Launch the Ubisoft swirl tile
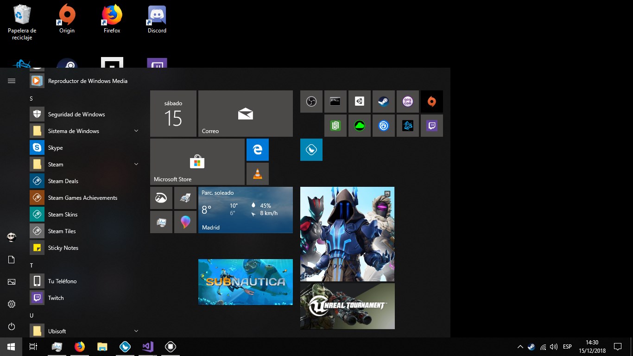 tap(384, 126)
